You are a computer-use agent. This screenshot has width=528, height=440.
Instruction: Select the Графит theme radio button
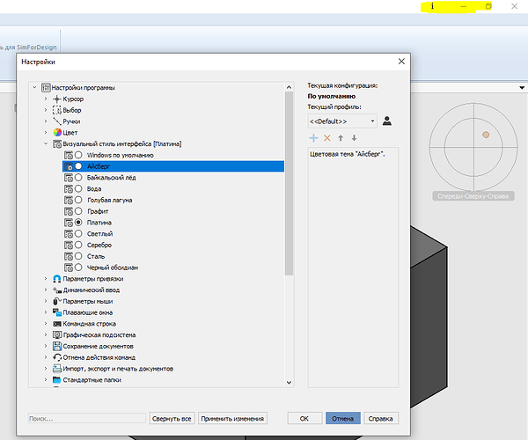pos(78,211)
